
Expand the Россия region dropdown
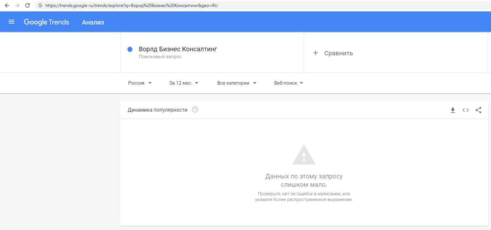140,83
